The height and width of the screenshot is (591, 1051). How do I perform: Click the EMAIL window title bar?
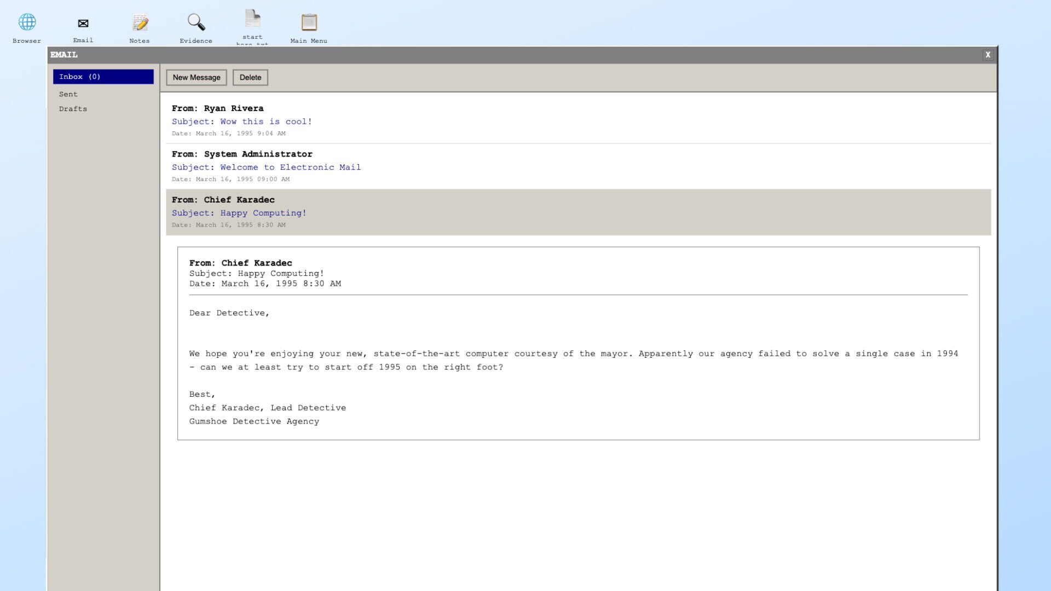tap(493, 55)
